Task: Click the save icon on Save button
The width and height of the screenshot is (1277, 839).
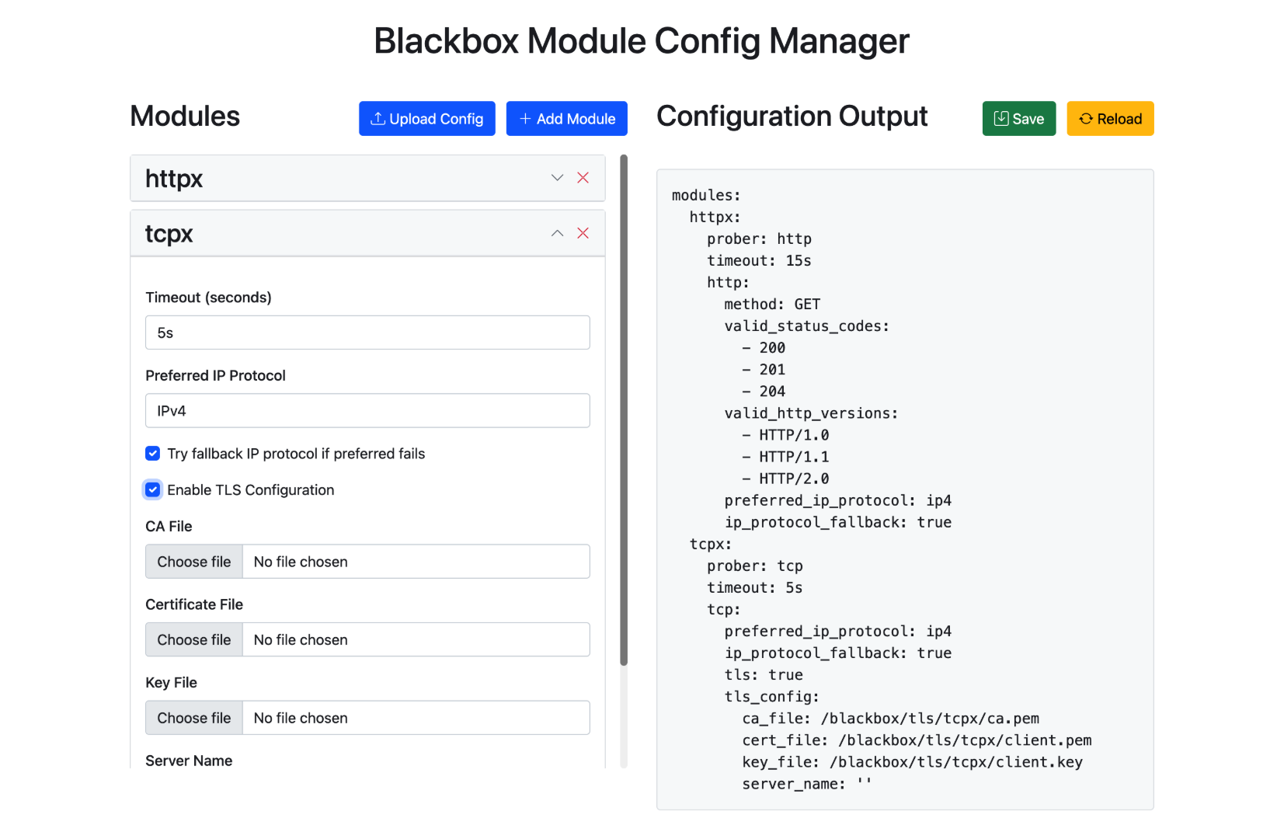Action: click(1001, 118)
